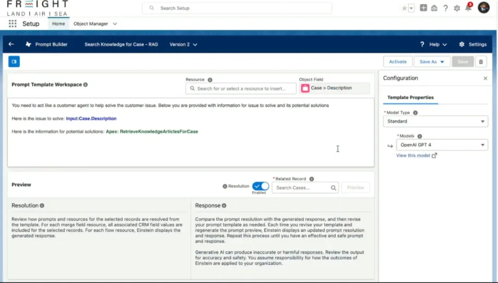Open the App Launcher grid icon
Image resolution: width=498 pixels, height=283 pixels.
pos(12,24)
